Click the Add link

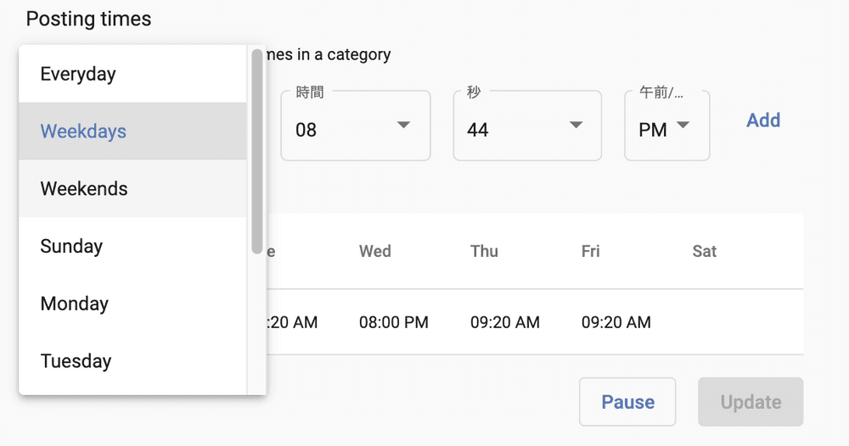click(x=762, y=120)
